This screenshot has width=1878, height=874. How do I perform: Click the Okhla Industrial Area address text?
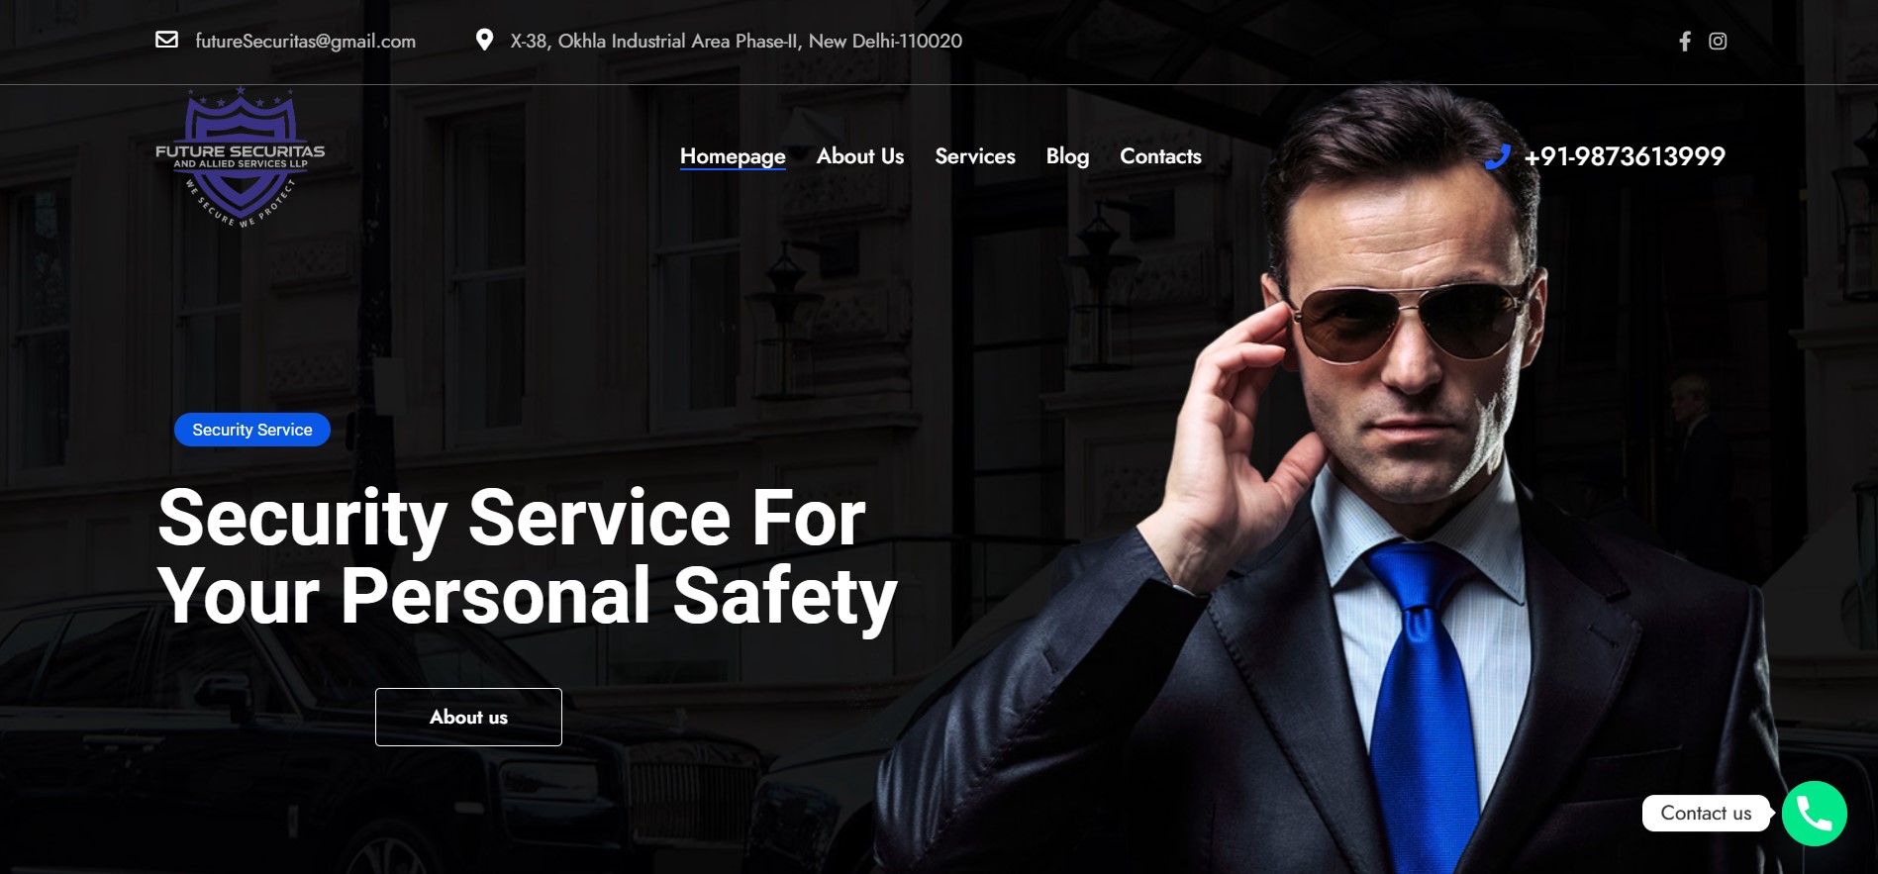click(x=736, y=41)
